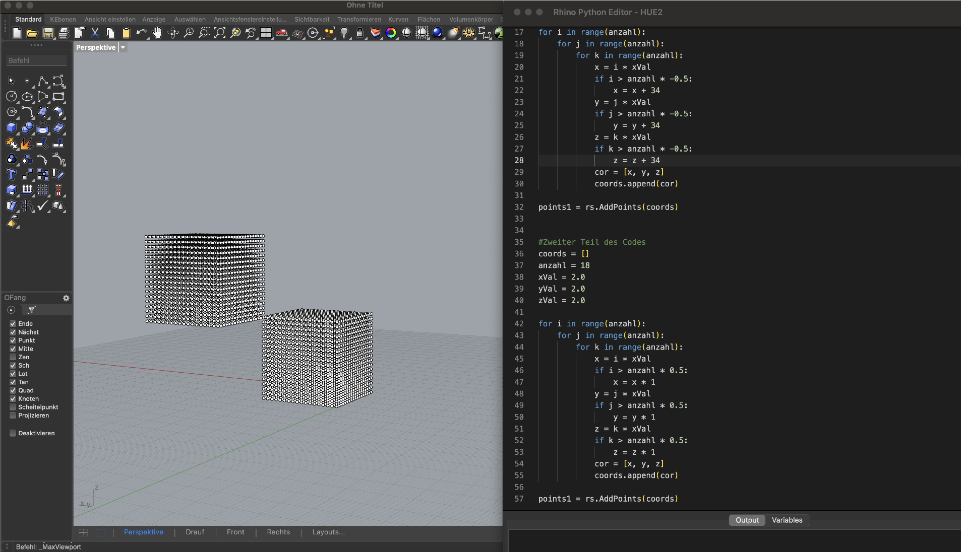Disable the Ende snap checkbox
961x552 pixels.
(x=13, y=324)
